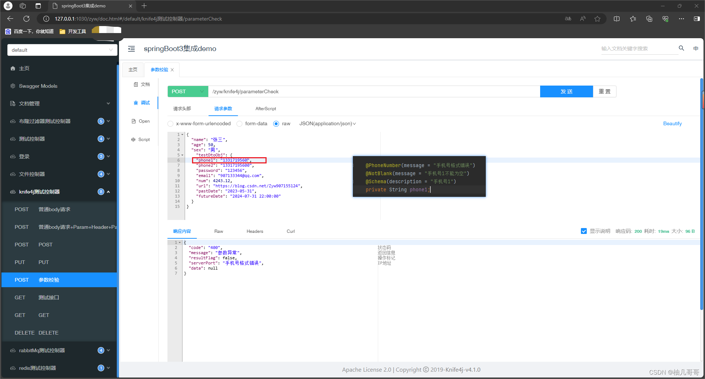Switch to the 请求头部 tab
This screenshot has width=705, height=379.
pyautogui.click(x=182, y=109)
